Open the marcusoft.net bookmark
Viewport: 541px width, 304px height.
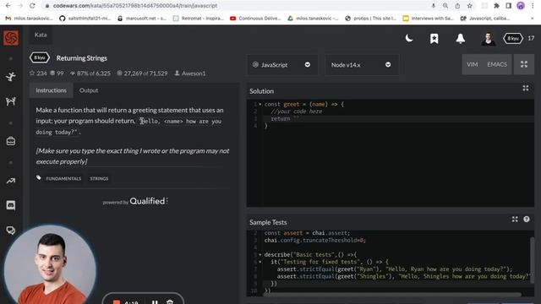142,19
